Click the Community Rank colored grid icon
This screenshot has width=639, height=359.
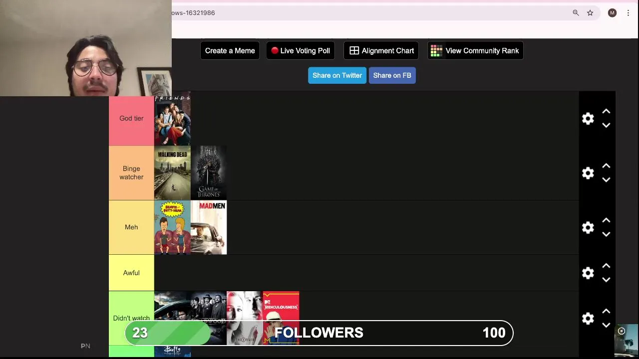coord(436,51)
